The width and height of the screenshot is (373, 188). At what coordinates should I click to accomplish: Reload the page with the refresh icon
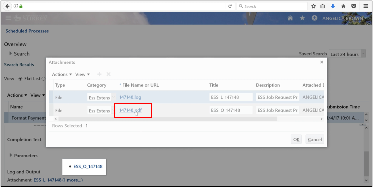tap(230, 6)
